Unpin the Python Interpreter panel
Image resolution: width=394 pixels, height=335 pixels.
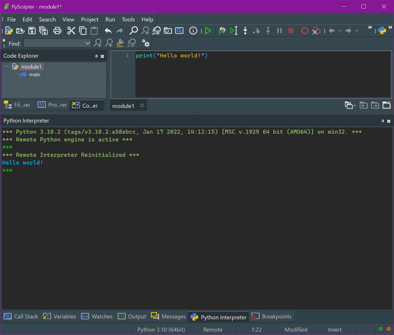coord(383,121)
